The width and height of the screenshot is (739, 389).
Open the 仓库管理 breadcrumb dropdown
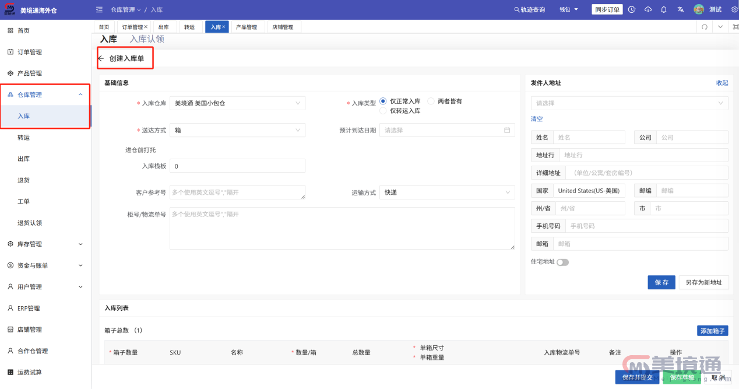(126, 10)
